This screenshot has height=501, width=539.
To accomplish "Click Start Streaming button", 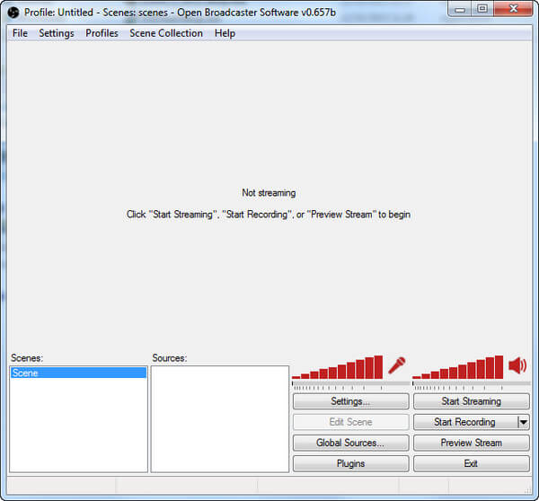I will [472, 401].
